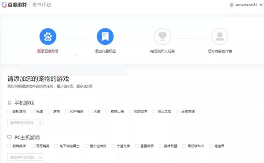Click the Baidu paw login step icon
The image size is (264, 163).
(48, 36)
